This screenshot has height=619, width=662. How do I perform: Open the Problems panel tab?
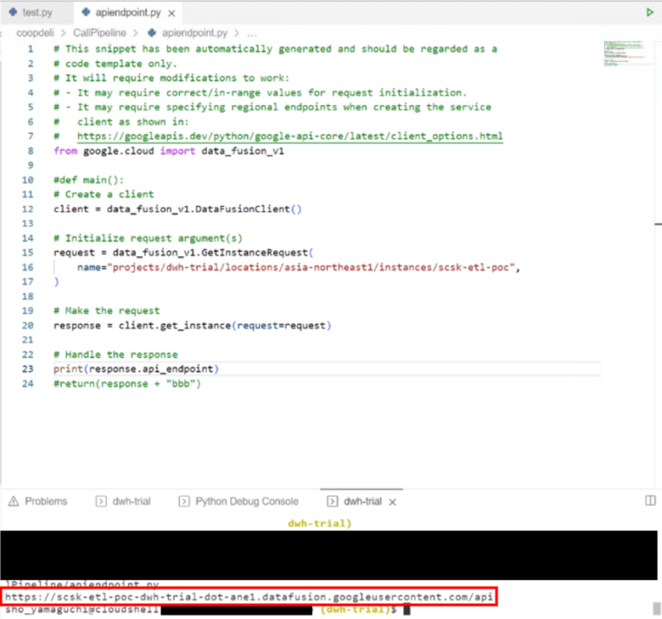(46, 501)
